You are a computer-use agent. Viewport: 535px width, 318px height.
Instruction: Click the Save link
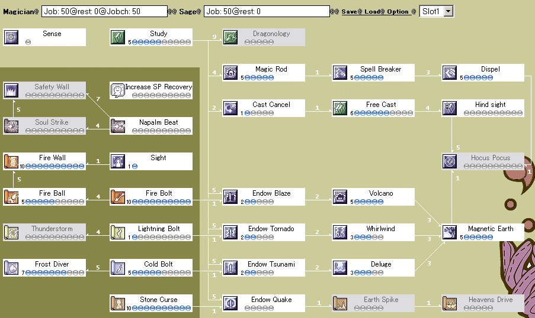click(x=350, y=12)
